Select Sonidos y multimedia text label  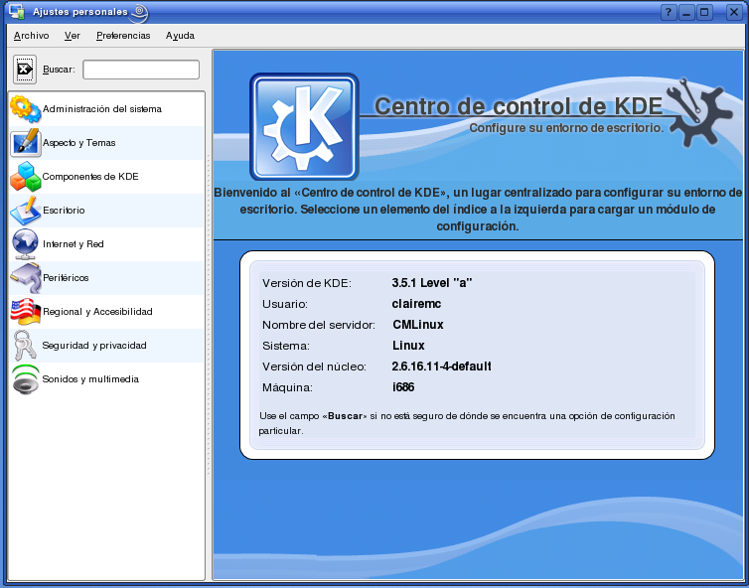(x=90, y=379)
